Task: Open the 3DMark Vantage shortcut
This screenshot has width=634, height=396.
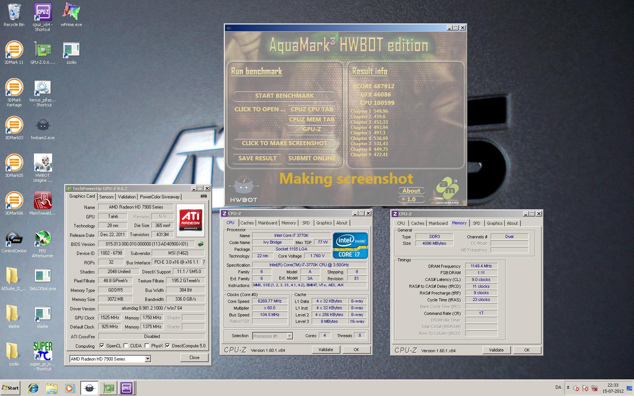Action: tap(14, 93)
